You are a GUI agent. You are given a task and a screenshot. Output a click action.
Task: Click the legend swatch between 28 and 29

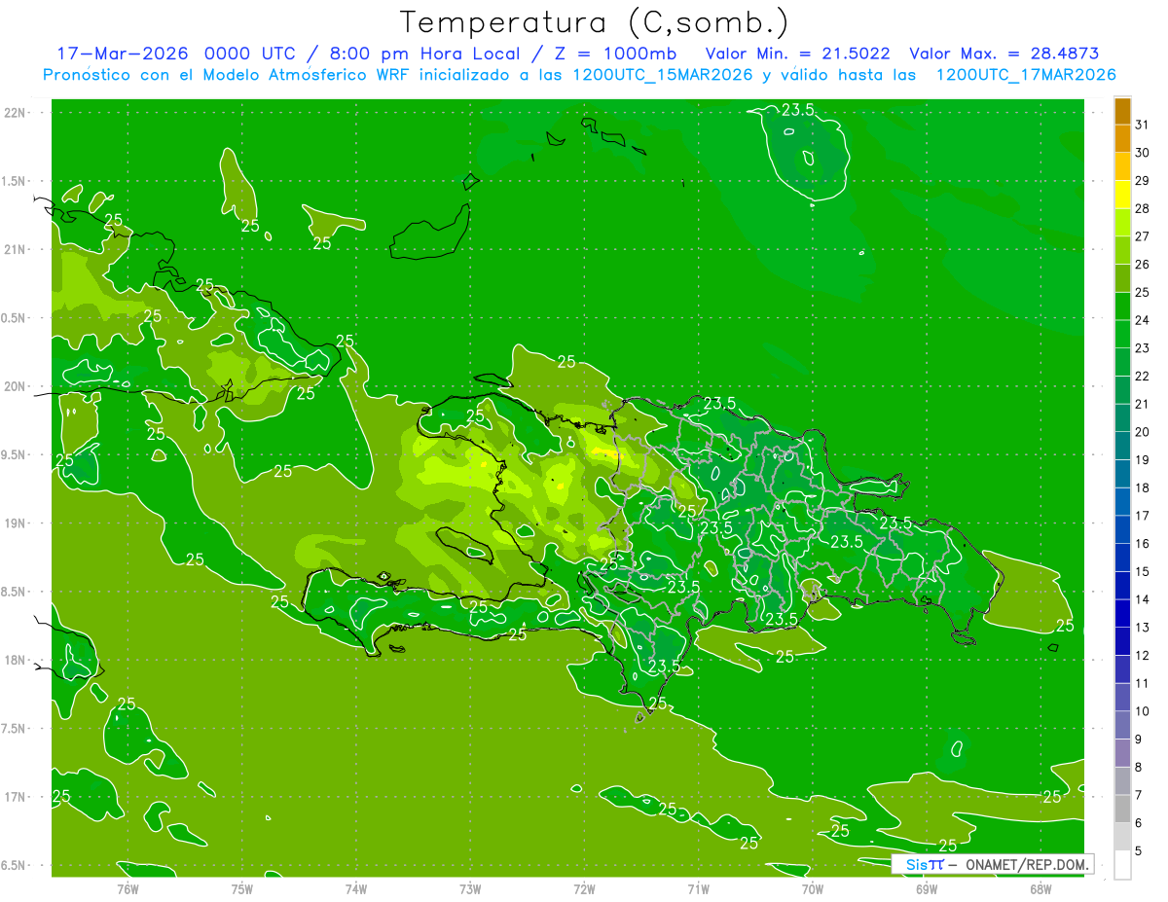pyautogui.click(x=1122, y=195)
